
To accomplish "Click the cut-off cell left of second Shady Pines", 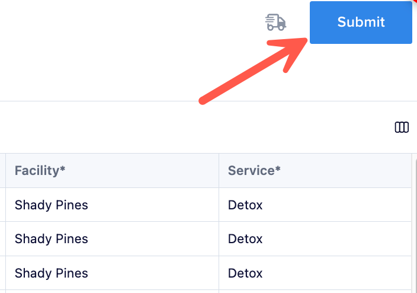I will click(x=2, y=238).
